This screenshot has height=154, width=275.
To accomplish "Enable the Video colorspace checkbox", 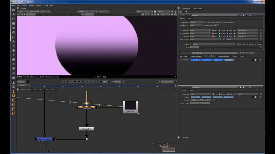I will [205, 22].
